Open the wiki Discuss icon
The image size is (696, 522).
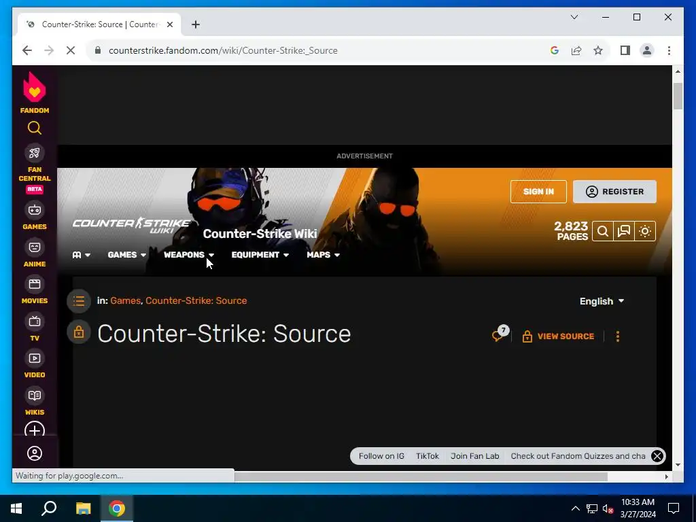point(624,231)
